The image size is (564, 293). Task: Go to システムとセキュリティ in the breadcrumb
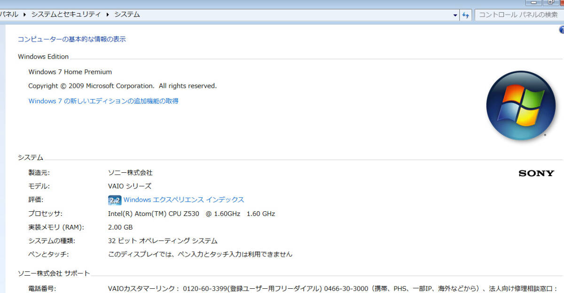click(66, 15)
